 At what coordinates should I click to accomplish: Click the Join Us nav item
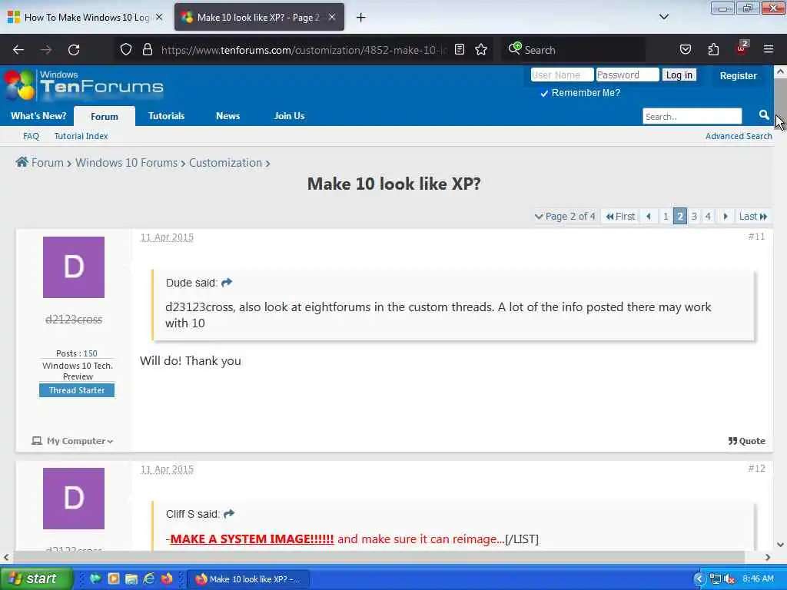[290, 116]
